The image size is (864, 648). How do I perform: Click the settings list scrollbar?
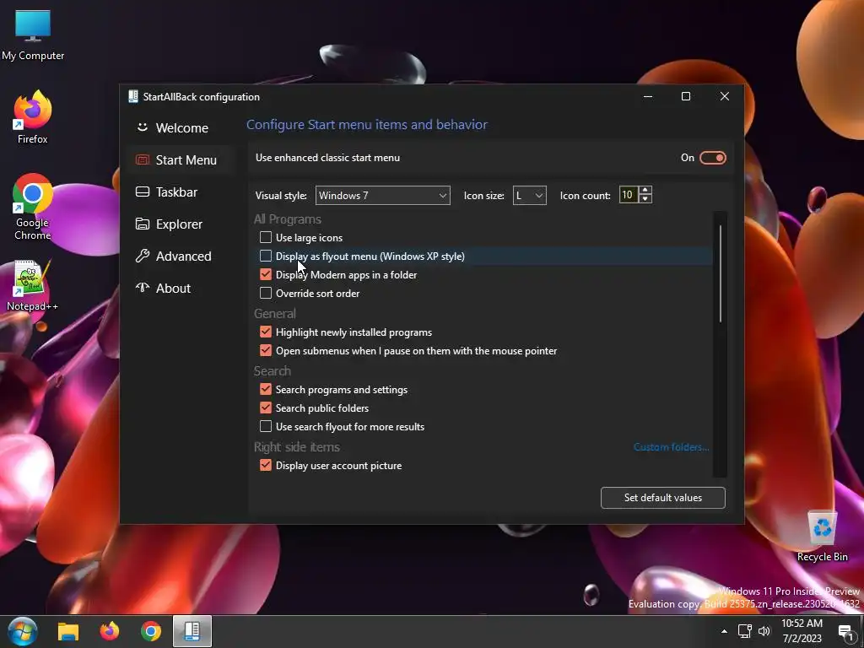coord(721,273)
